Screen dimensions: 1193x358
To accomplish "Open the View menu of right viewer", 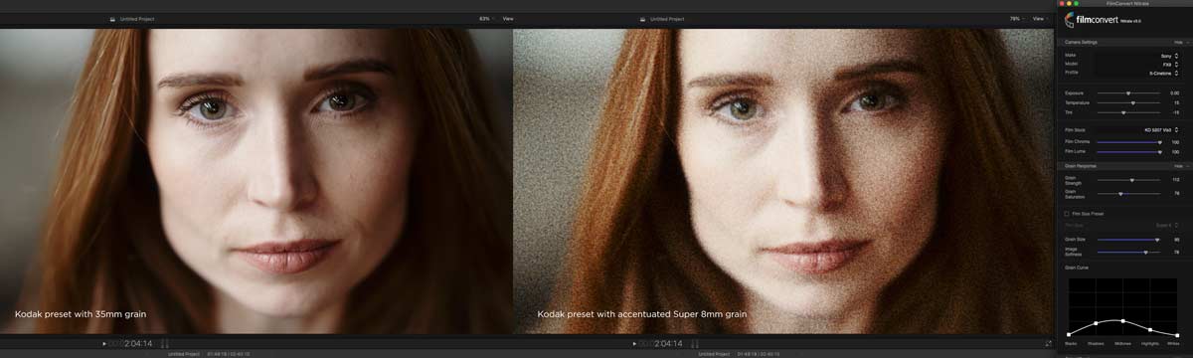I will pos(1042,18).
